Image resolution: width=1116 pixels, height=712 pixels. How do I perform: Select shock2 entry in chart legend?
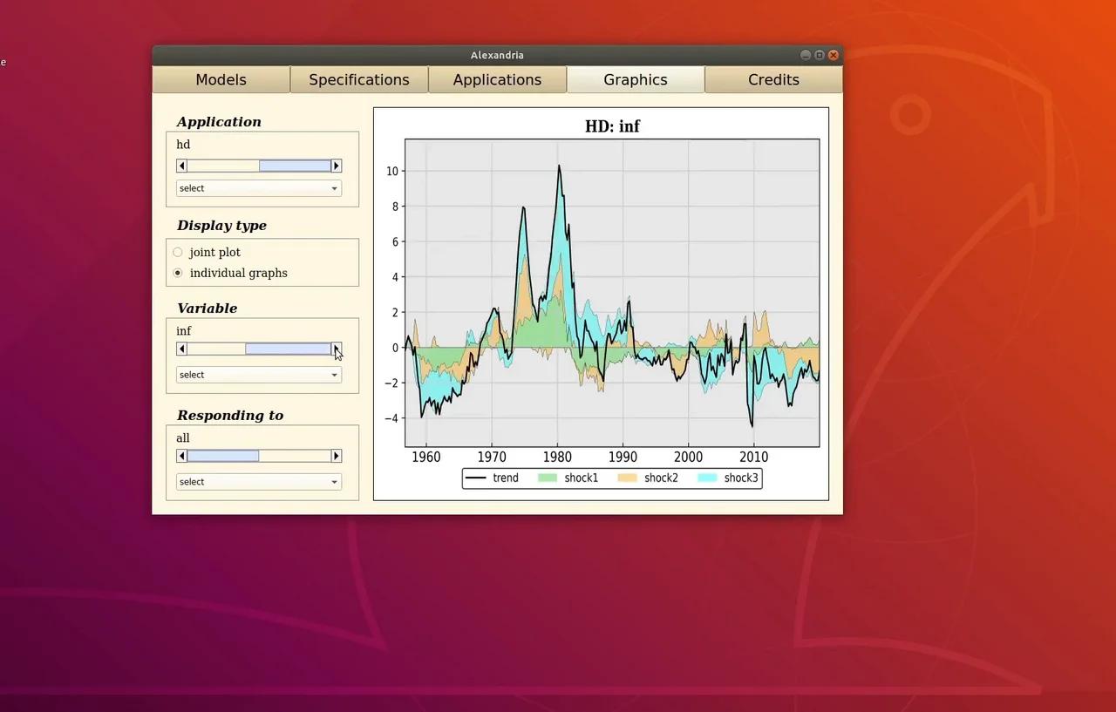(x=648, y=478)
